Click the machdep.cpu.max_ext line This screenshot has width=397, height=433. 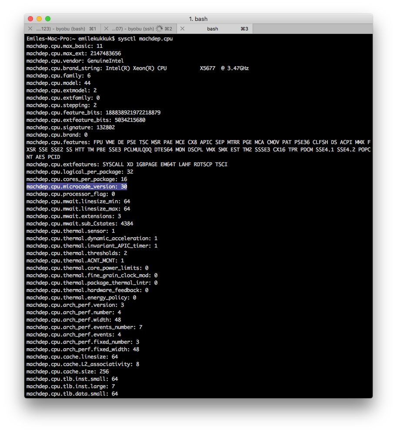click(73, 54)
